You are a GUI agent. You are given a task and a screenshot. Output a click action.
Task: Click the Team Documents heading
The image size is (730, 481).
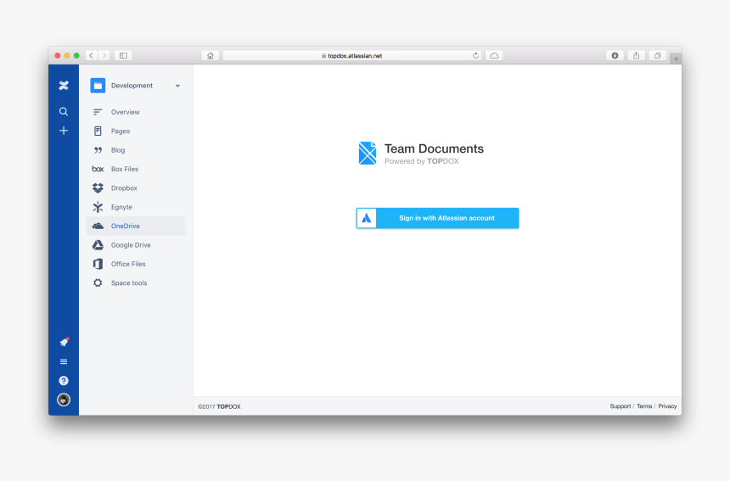click(x=434, y=148)
